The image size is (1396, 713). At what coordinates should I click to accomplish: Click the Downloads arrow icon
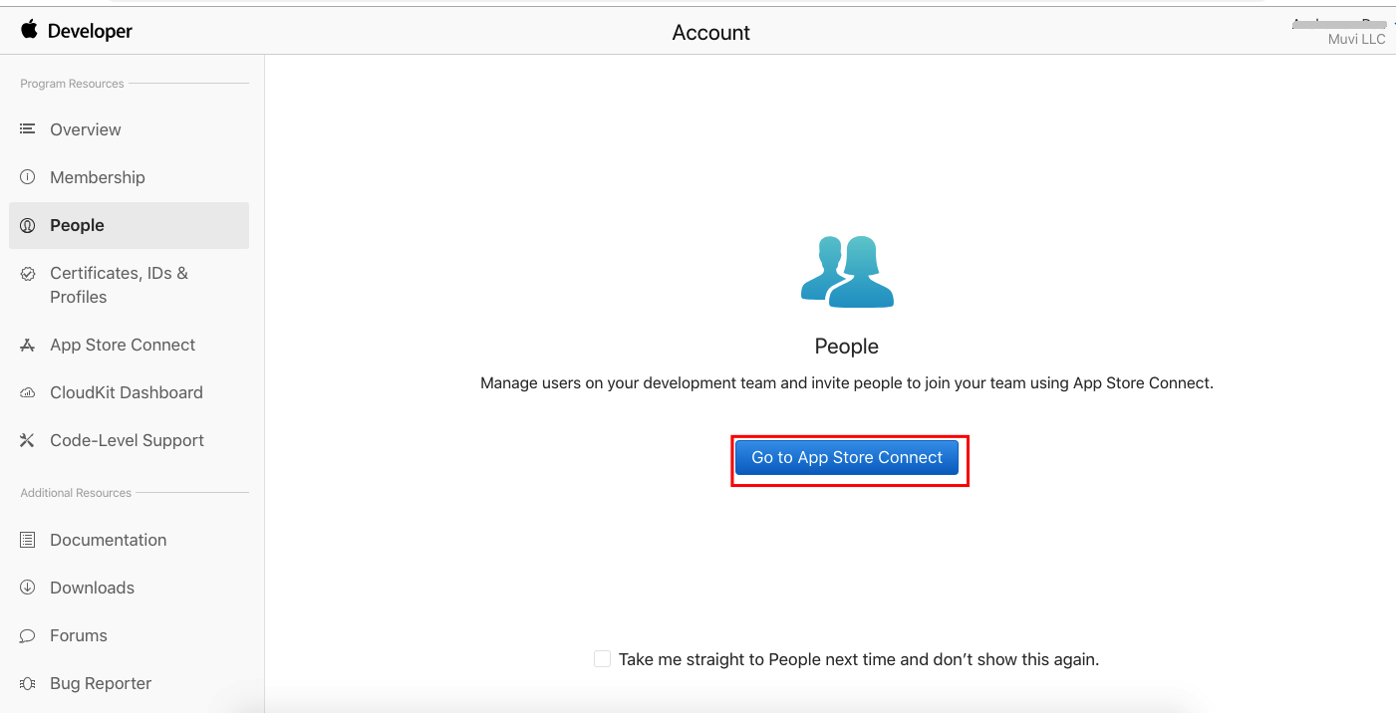point(28,588)
